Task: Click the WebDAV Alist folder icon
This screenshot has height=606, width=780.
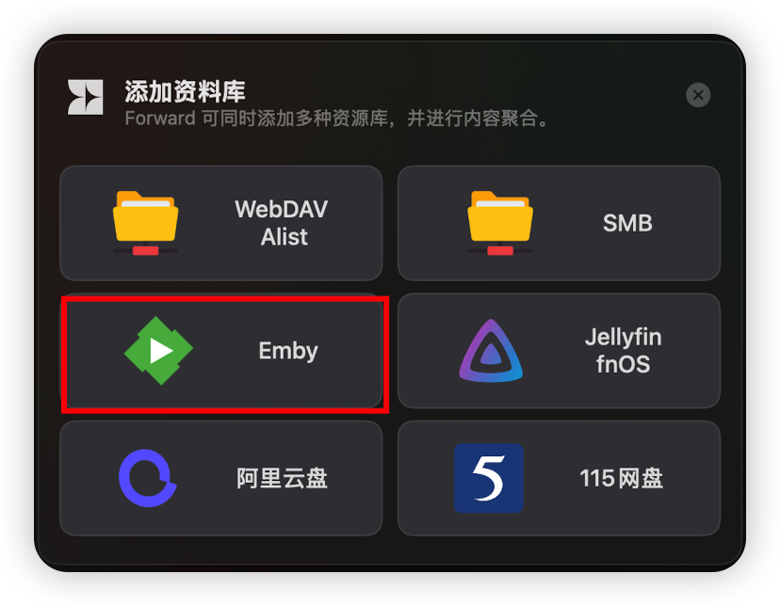Action: point(145,222)
